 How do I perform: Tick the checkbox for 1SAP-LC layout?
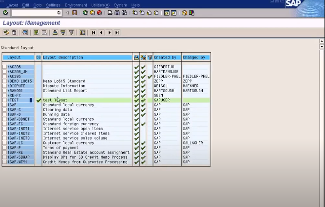point(4,143)
